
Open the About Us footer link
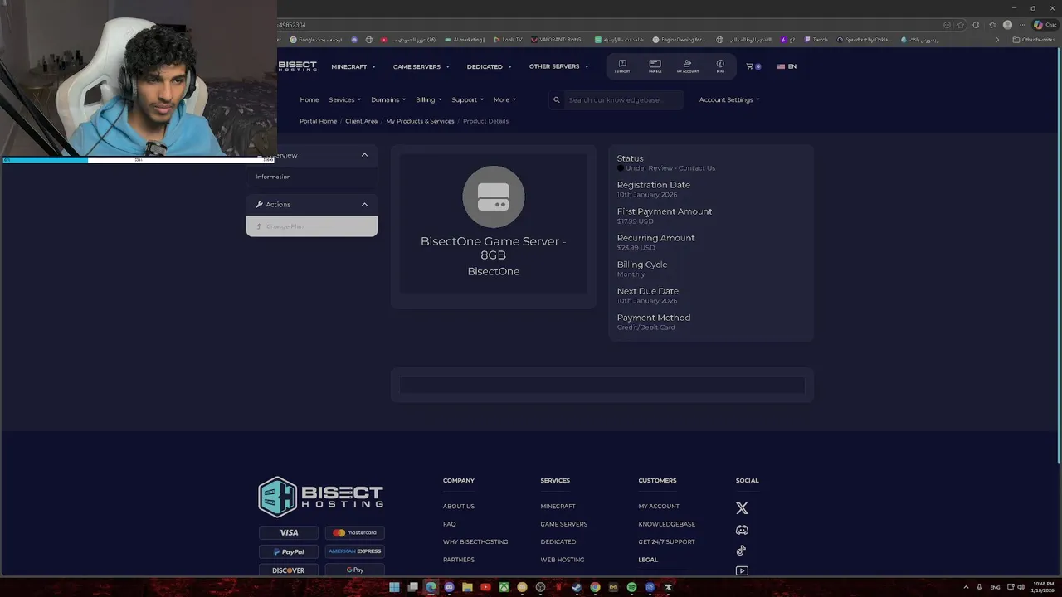[x=459, y=506]
